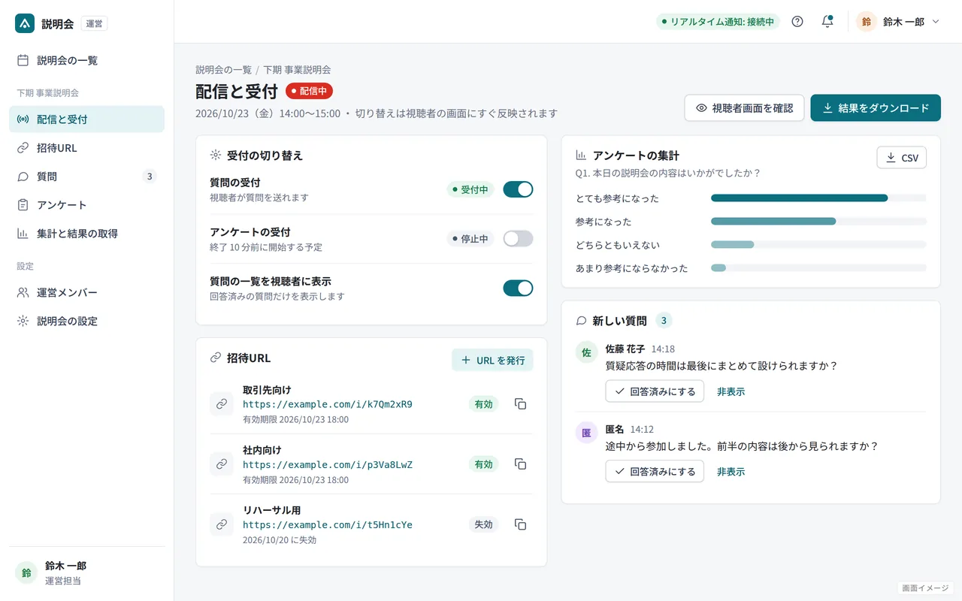Hide 佐藤 花子's question with 非表示

coord(731,391)
